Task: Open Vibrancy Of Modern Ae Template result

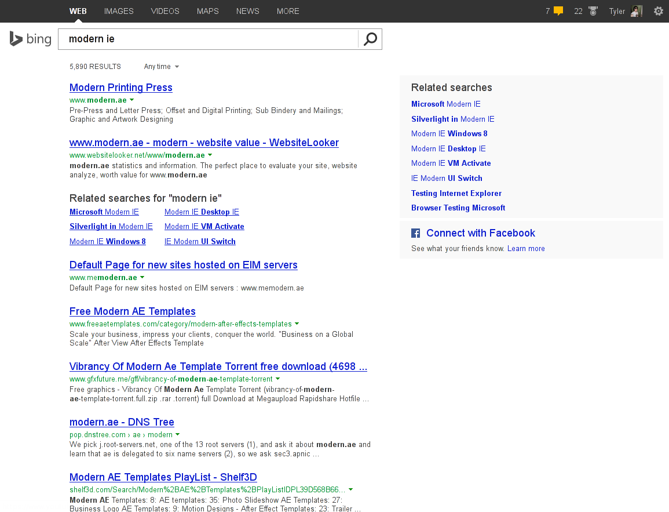Action: click(218, 367)
